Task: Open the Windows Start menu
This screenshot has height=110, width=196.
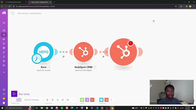Action: pos(2,108)
